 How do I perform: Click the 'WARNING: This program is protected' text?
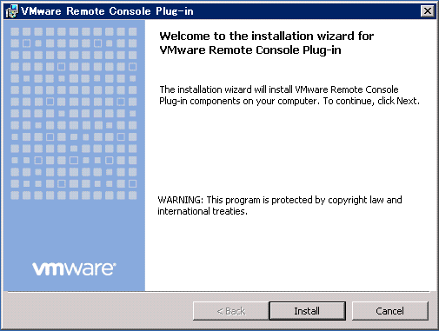[280, 205]
